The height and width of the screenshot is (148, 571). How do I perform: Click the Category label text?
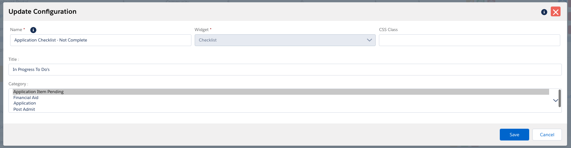18,84
